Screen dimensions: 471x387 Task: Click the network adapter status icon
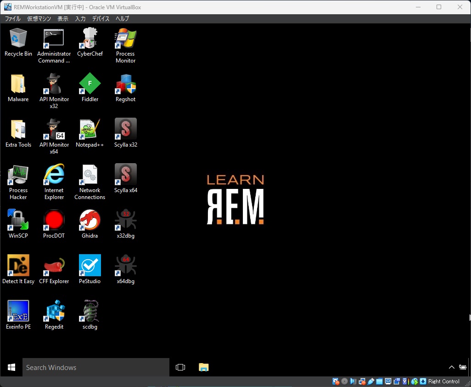(362, 381)
